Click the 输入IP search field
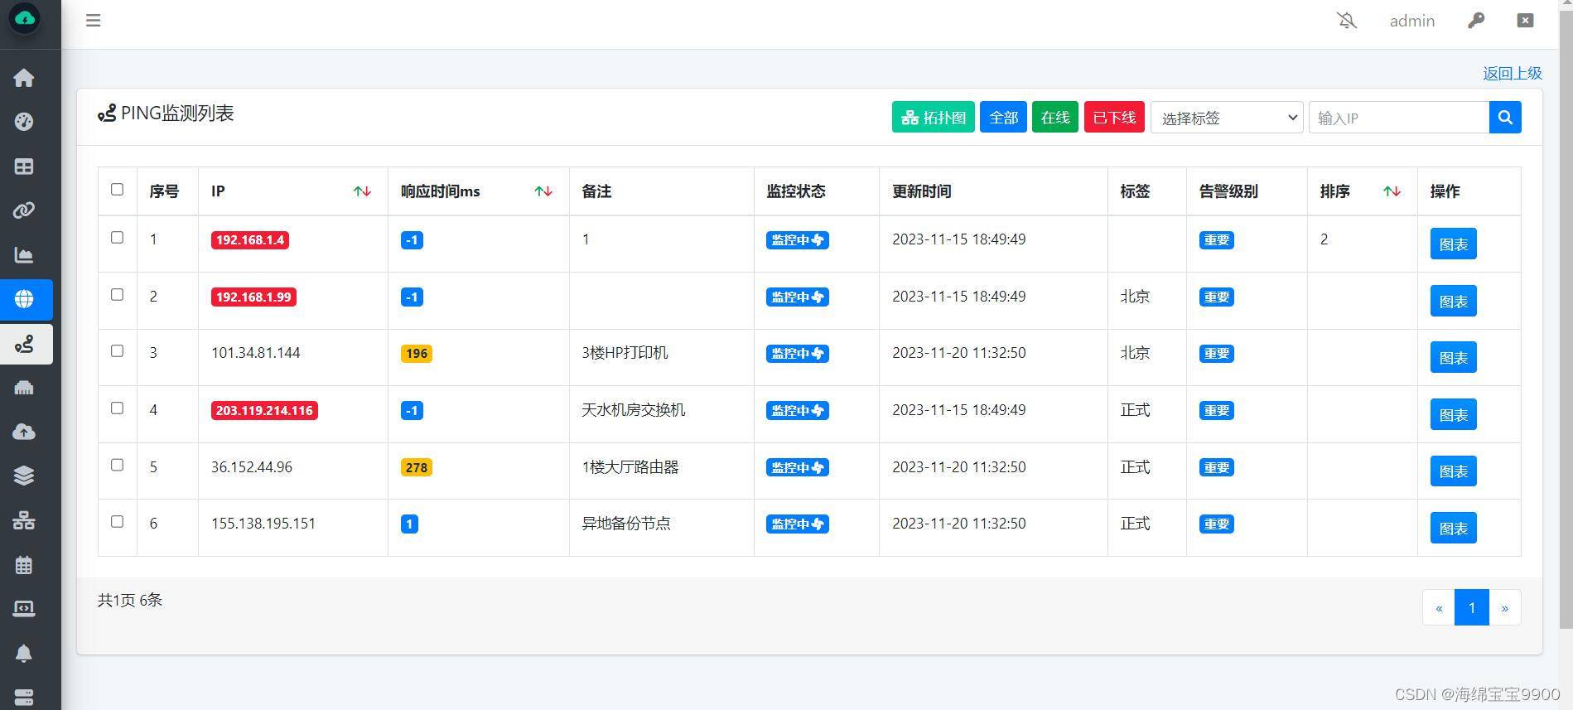The width and height of the screenshot is (1573, 710). tap(1399, 118)
